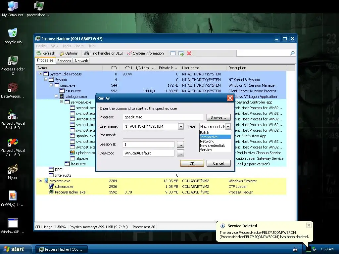Launch Process Hacker 2 desktop shortcut

13,65
